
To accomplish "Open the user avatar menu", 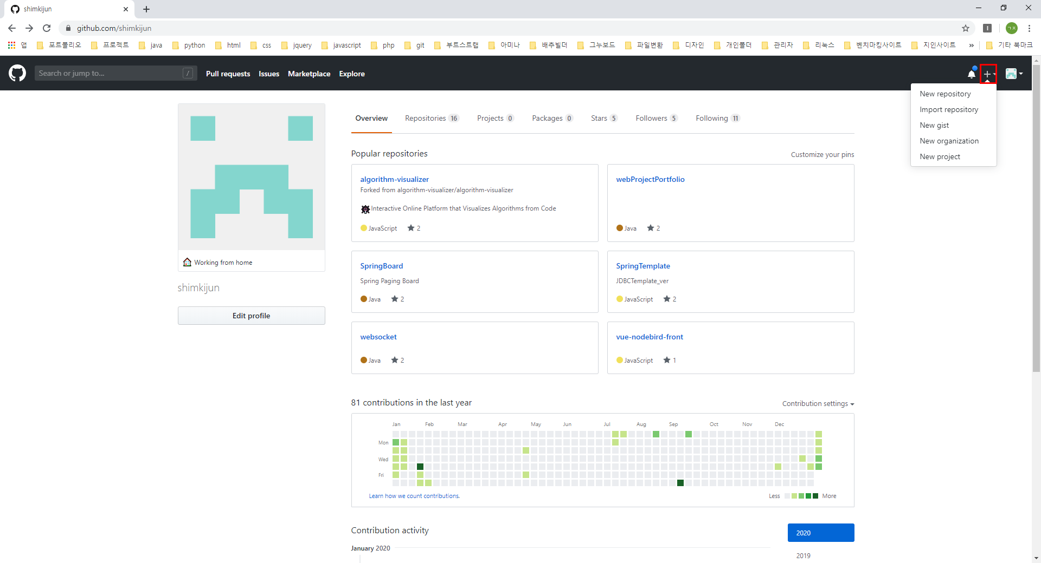I will click(1014, 74).
